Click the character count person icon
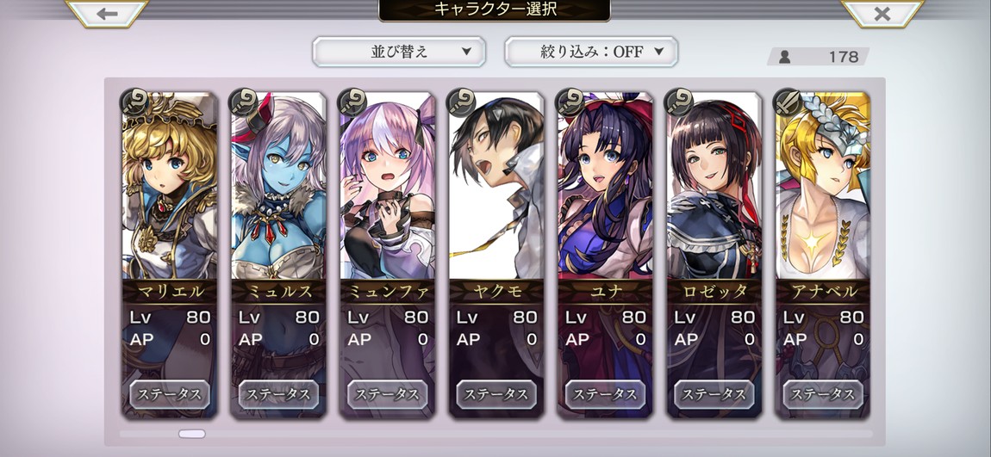This screenshot has height=457, width=991. point(784,57)
